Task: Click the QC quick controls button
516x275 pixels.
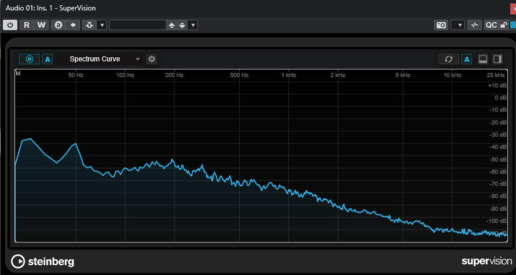Action: (x=491, y=25)
